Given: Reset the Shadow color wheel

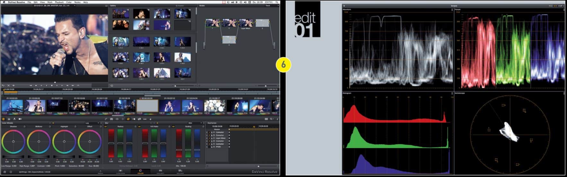Looking at the screenshot, I should [x=24, y=126].
